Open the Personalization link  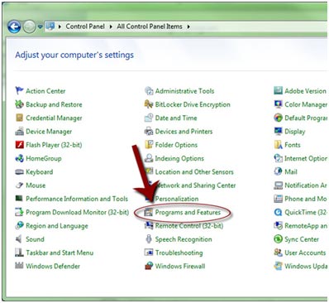pyautogui.click(x=177, y=199)
